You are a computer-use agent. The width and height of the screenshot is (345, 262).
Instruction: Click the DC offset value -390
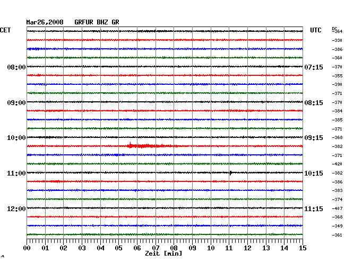tap(337, 84)
